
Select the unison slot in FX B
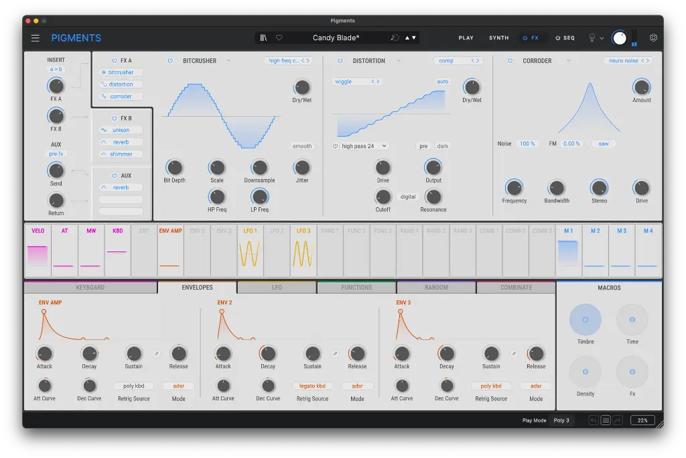(x=121, y=130)
